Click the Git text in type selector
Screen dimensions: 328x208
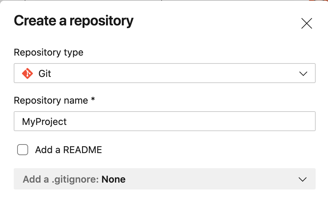coord(45,73)
